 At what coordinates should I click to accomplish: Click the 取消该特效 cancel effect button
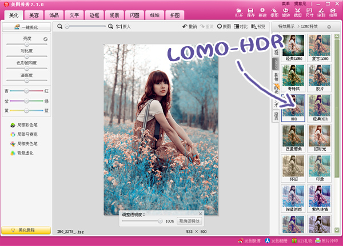point(189,221)
